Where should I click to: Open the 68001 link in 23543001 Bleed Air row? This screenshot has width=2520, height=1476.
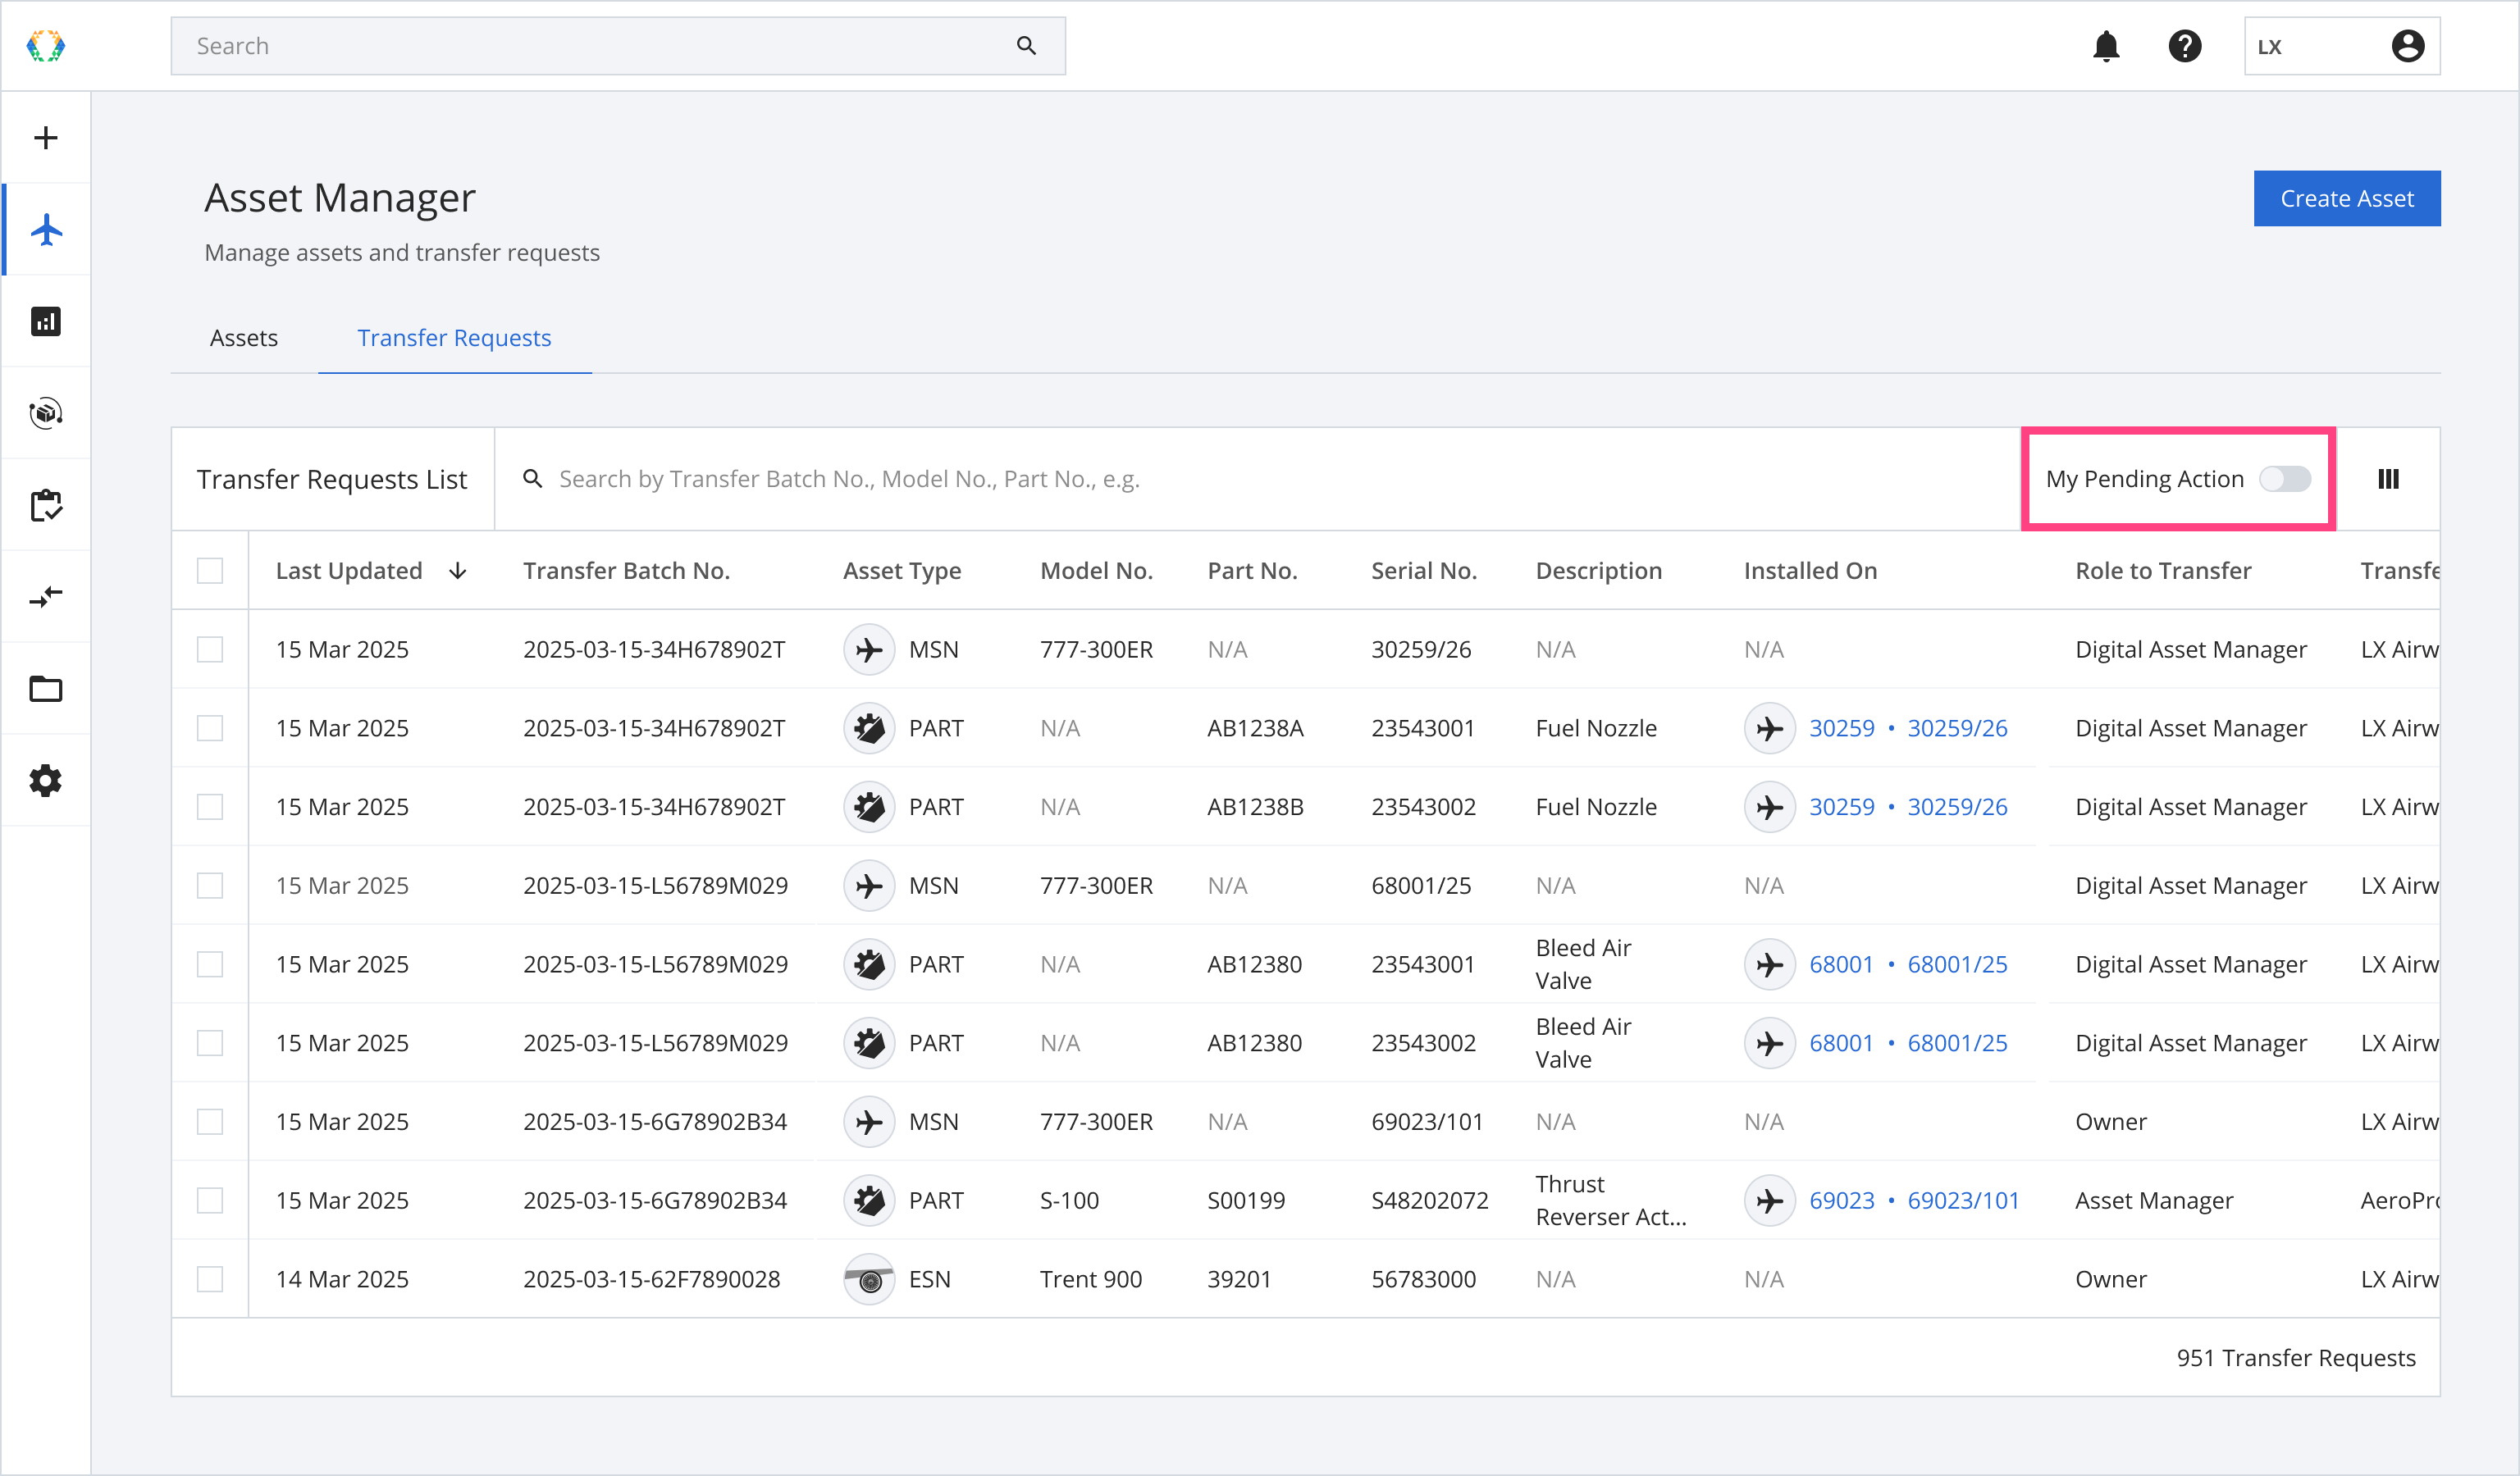1841,964
